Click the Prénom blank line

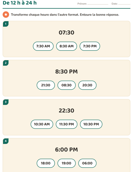pyautogui.click(x=98, y=4)
